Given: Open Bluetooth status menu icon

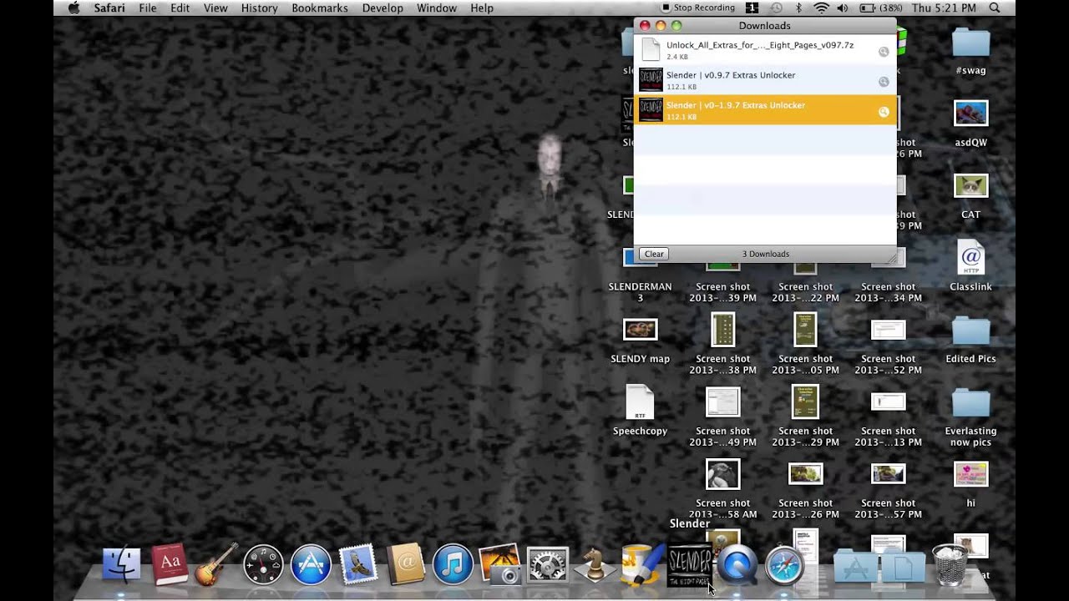Looking at the screenshot, I should 798,8.
